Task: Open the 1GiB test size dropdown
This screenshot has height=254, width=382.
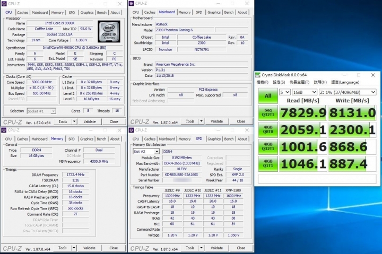Action: tap(305, 92)
